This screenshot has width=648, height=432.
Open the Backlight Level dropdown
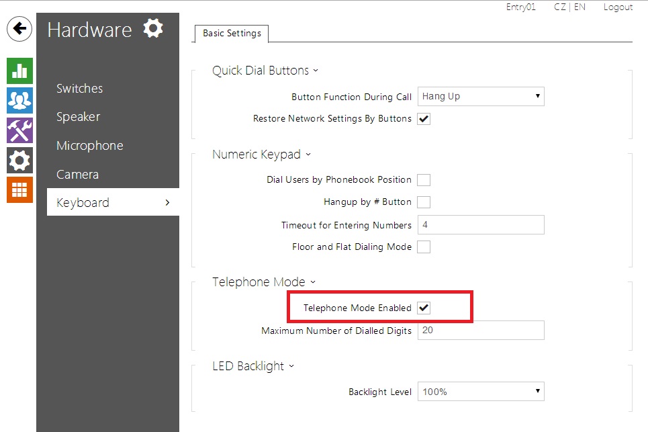pos(480,392)
